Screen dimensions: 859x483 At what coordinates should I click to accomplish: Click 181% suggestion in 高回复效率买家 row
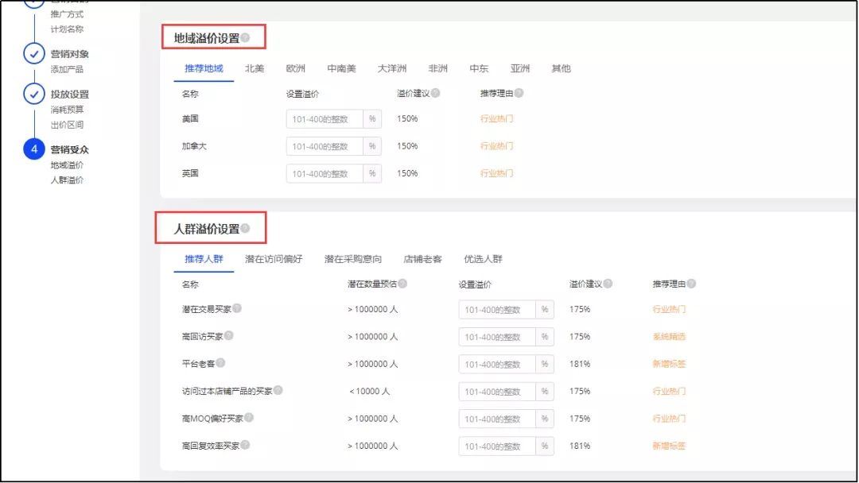pos(580,446)
